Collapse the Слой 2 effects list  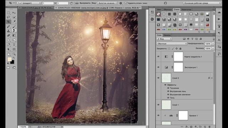[x=212, y=78]
